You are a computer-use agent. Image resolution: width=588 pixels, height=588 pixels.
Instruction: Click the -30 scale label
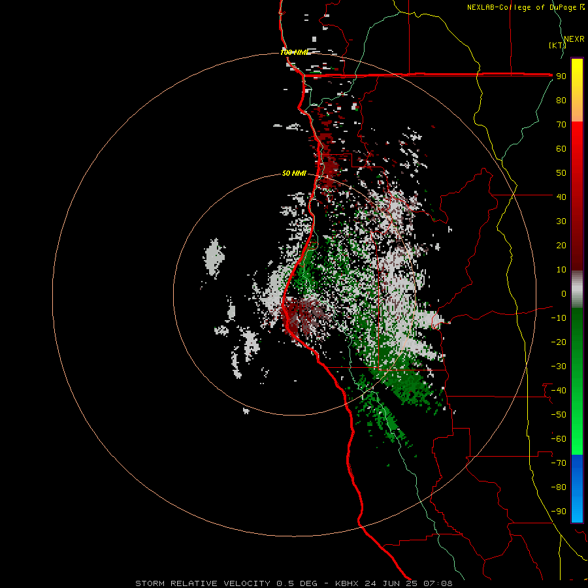point(559,367)
